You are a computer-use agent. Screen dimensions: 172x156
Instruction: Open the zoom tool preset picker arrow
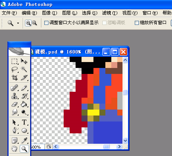(18, 23)
